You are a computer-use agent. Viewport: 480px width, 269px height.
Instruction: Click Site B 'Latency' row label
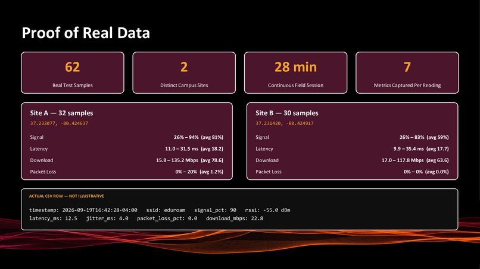point(264,148)
